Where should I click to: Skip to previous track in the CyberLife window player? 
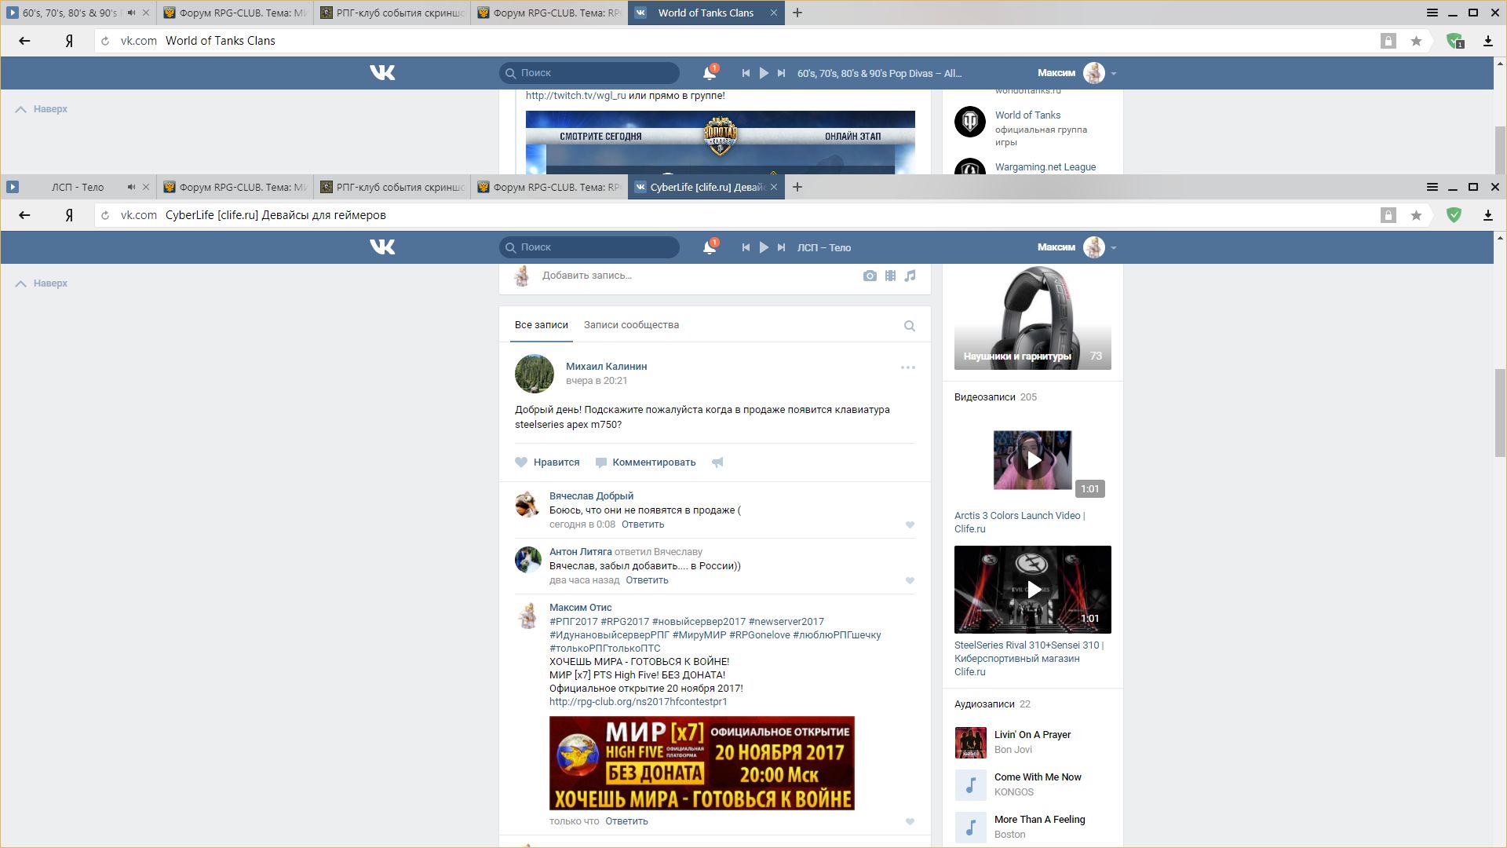(746, 247)
